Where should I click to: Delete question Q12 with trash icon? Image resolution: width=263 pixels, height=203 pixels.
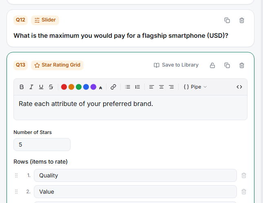coord(242,20)
